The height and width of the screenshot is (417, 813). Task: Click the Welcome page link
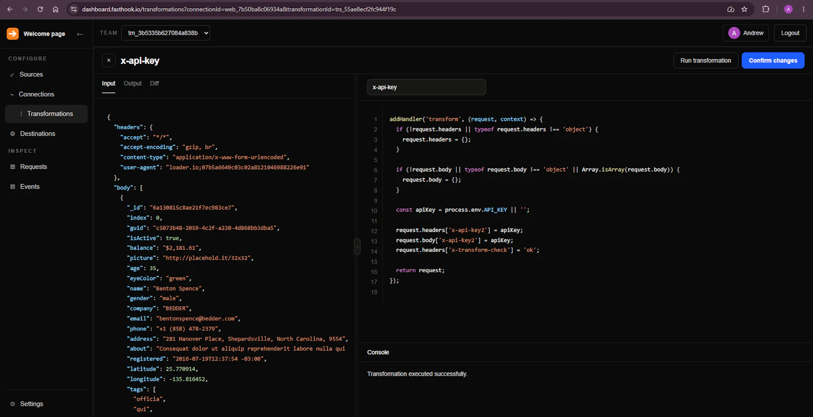click(44, 34)
